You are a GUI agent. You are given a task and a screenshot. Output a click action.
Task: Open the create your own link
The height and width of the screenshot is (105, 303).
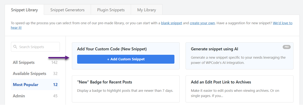click(202, 23)
